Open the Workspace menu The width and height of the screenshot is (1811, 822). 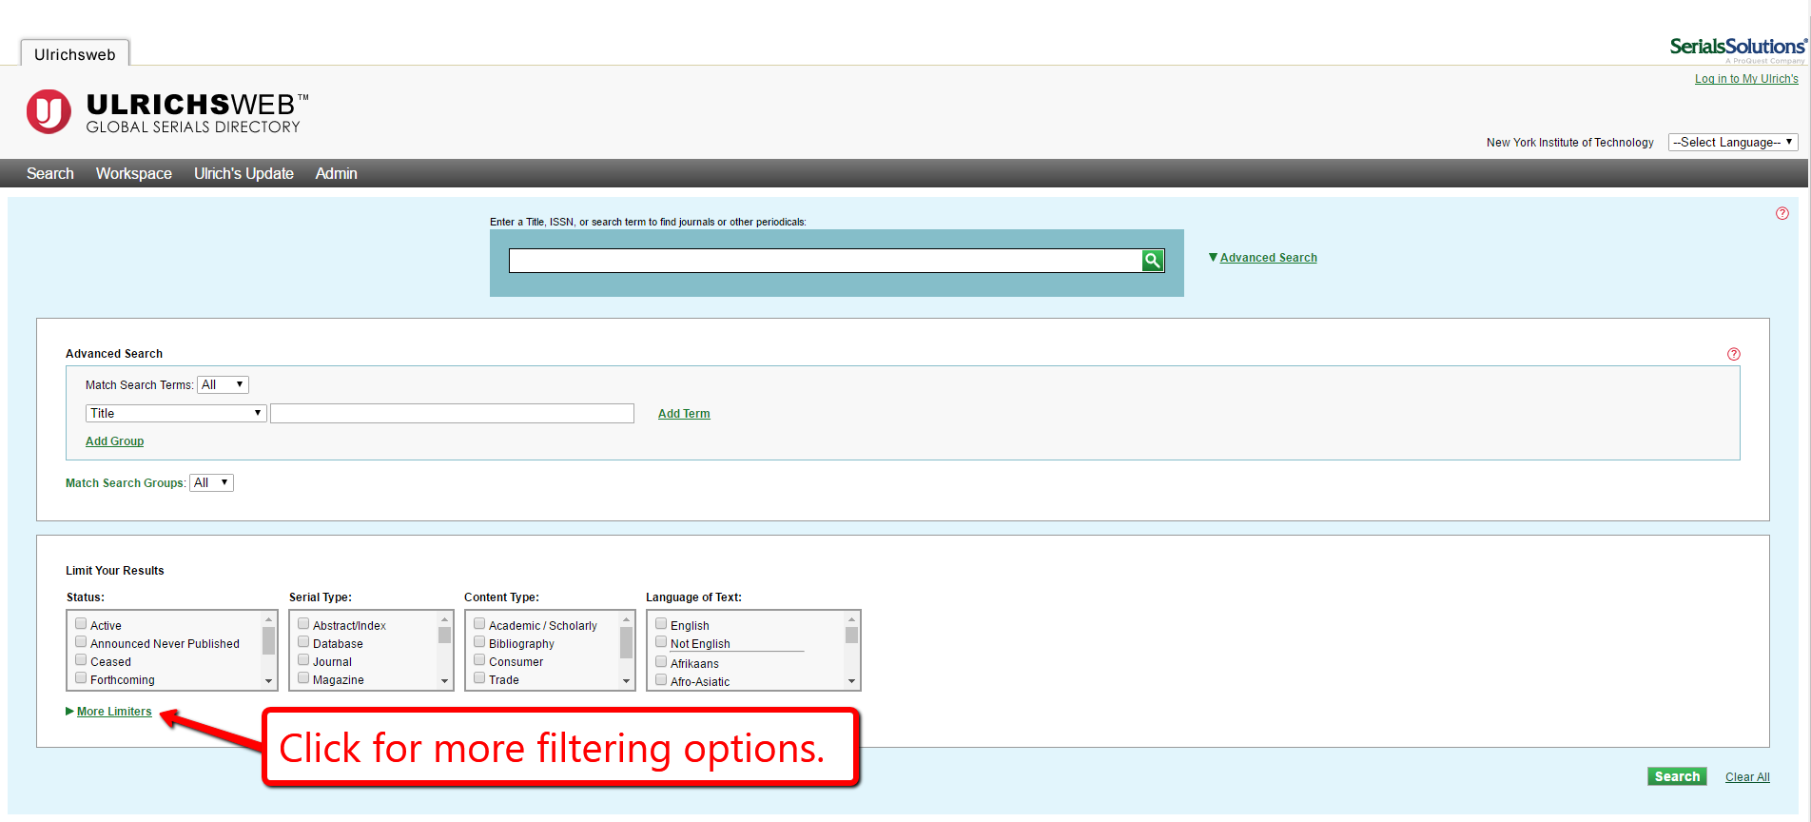[134, 173]
